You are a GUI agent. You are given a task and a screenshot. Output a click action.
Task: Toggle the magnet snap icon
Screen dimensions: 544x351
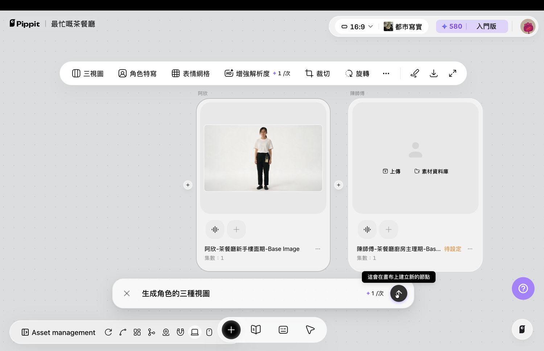[180, 332]
